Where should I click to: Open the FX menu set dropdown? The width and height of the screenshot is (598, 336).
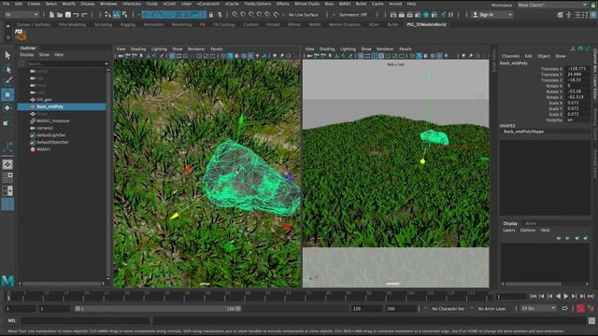pyautogui.click(x=21, y=15)
